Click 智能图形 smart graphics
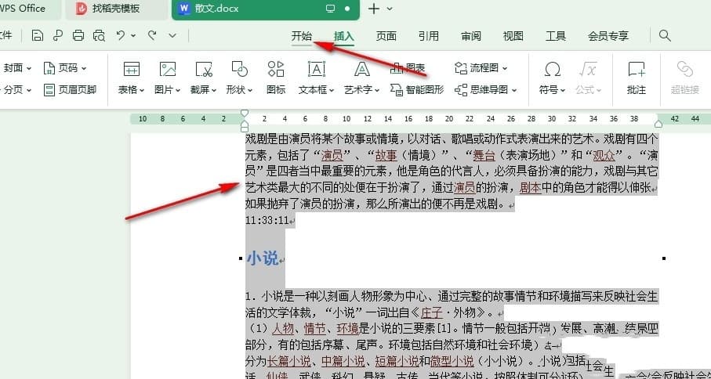This screenshot has height=379, width=711. pyautogui.click(x=417, y=89)
